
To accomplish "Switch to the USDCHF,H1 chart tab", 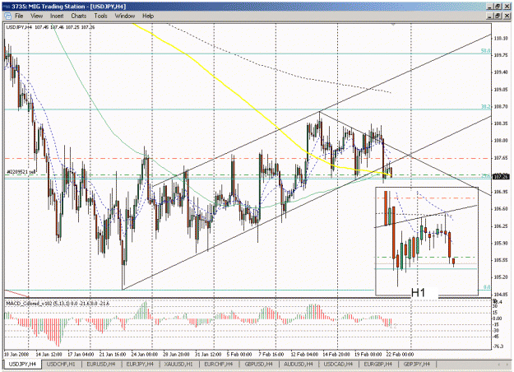I will pyautogui.click(x=61, y=364).
